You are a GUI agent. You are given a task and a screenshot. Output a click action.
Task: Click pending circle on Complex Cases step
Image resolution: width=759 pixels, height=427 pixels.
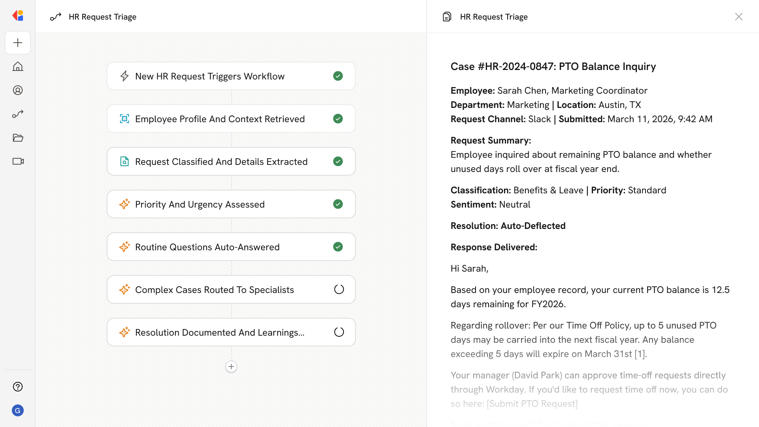pos(339,289)
